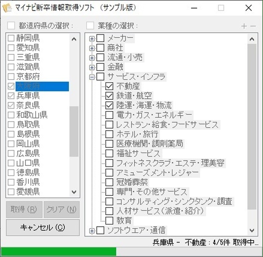Select 人材サービス(派遣・紹介) tree item
The image size is (263, 257).
pyautogui.click(x=160, y=211)
